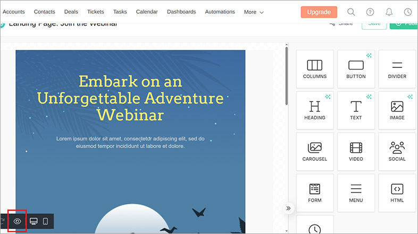Go to Deals
The width and height of the screenshot is (418, 234).
(71, 12)
